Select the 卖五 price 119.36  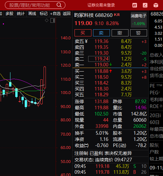pos(102,41)
